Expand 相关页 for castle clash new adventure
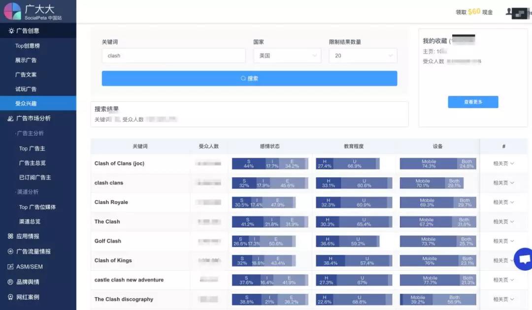This screenshot has width=532, height=310. (x=503, y=280)
